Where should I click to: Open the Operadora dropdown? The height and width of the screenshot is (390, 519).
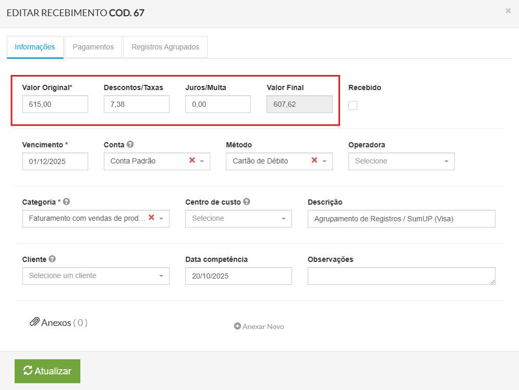401,161
